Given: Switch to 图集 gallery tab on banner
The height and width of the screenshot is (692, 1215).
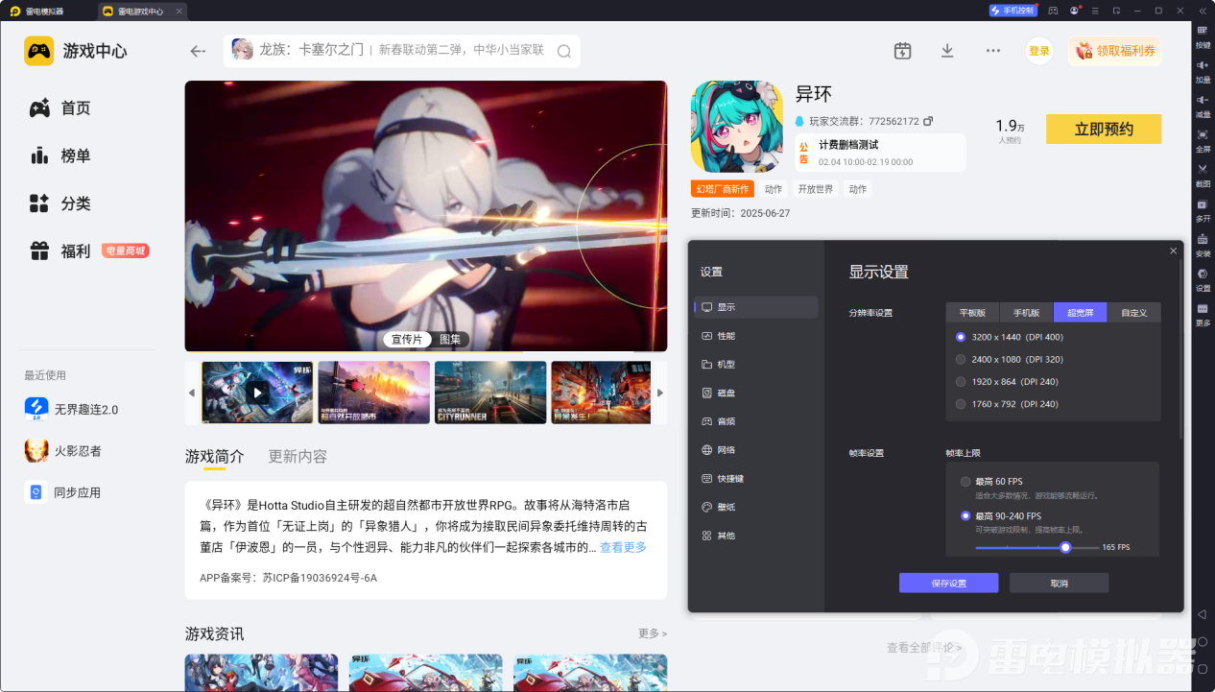Looking at the screenshot, I should pyautogui.click(x=450, y=339).
